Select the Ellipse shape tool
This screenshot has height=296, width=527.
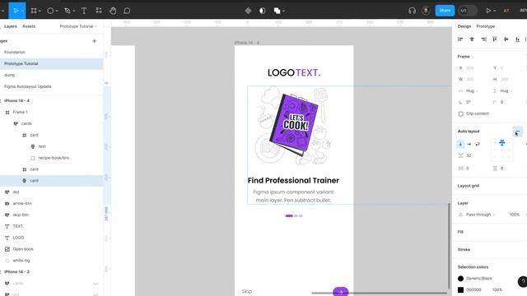click(x=50, y=11)
